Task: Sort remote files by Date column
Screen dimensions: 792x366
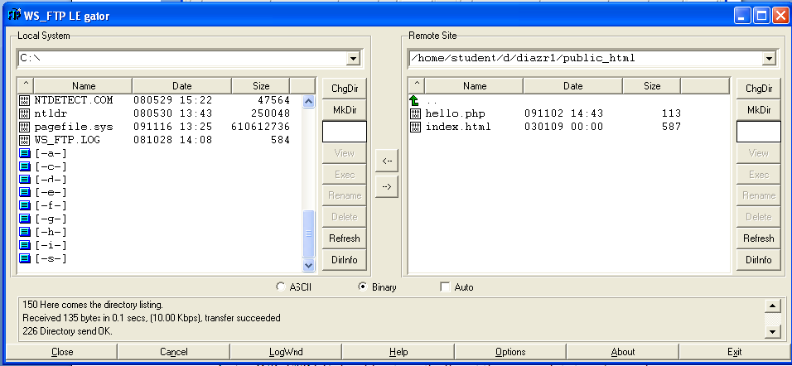Action: [572, 85]
